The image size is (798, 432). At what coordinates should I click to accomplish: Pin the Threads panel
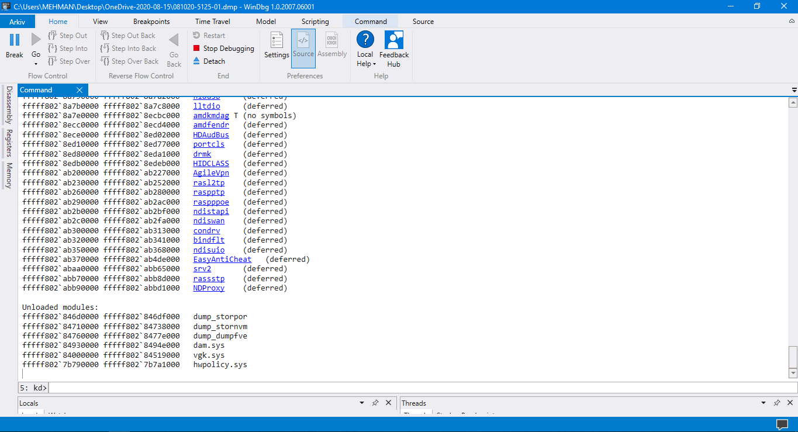(x=776, y=403)
